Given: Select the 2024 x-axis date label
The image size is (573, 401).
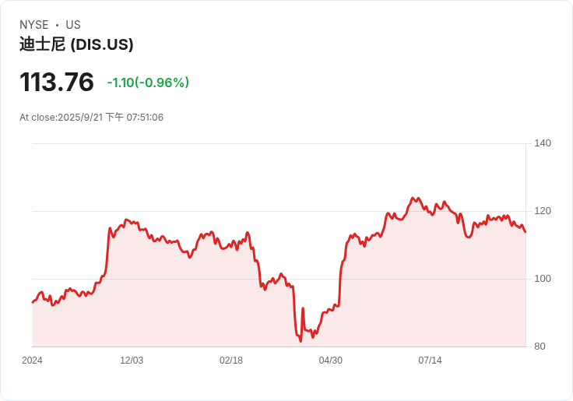Looking at the screenshot, I should click(32, 361).
